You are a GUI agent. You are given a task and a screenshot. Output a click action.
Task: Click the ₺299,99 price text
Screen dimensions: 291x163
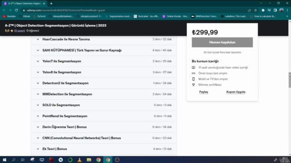[205, 32]
